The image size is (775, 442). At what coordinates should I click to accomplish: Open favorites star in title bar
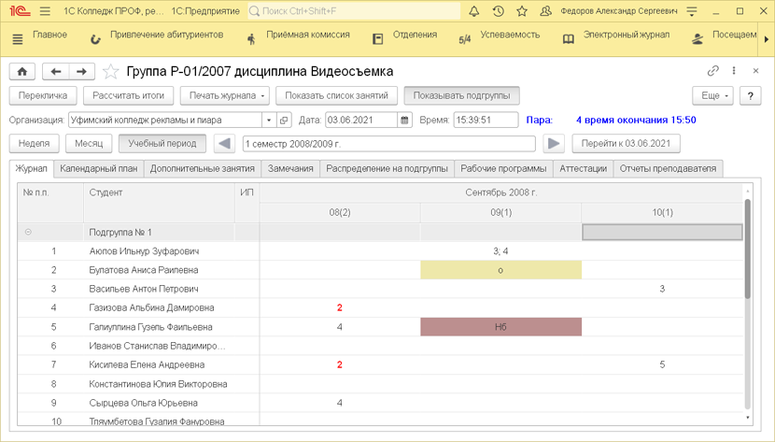[522, 11]
